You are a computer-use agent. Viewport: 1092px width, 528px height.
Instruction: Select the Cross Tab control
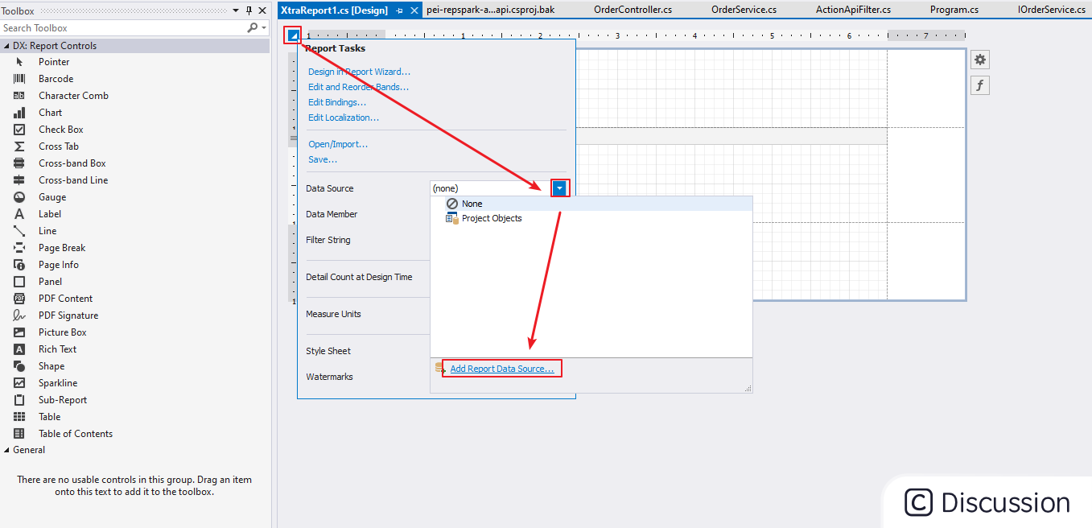[58, 146]
